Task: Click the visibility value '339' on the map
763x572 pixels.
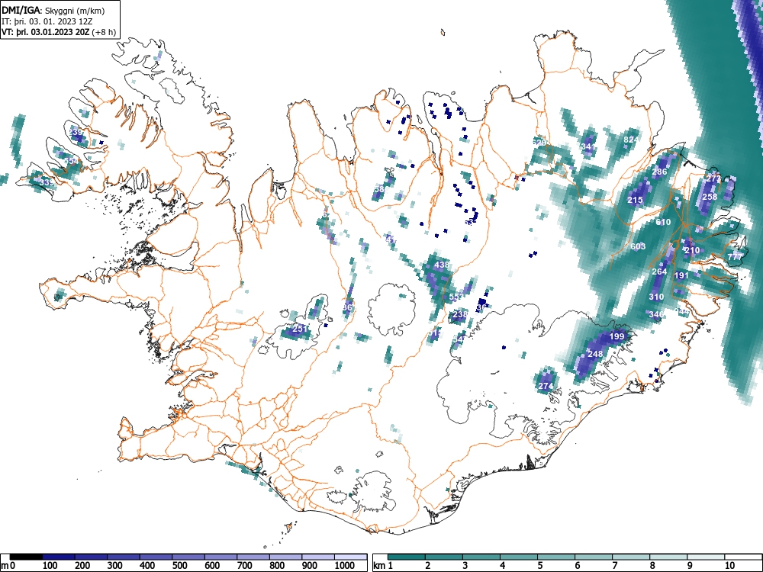Action: [x=47, y=182]
